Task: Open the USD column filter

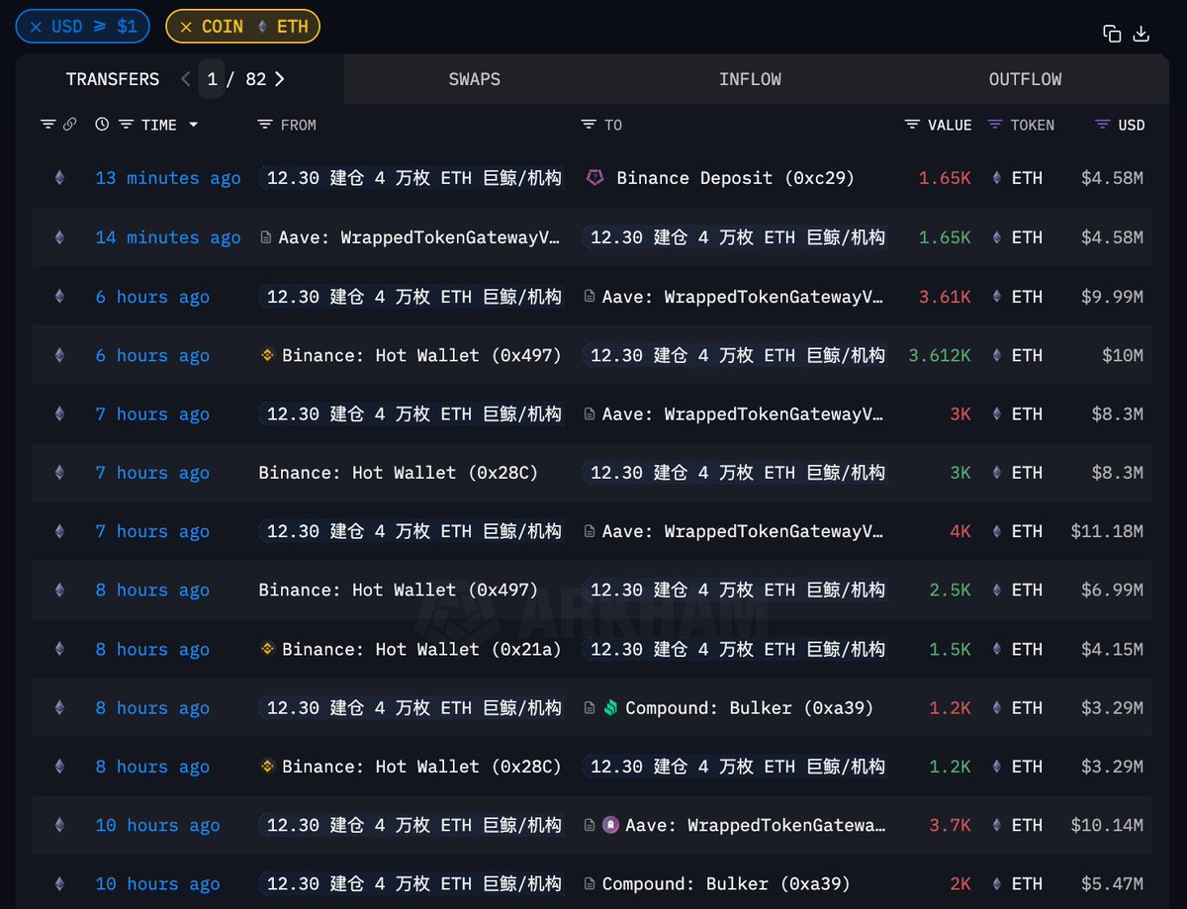Action: click(1102, 125)
